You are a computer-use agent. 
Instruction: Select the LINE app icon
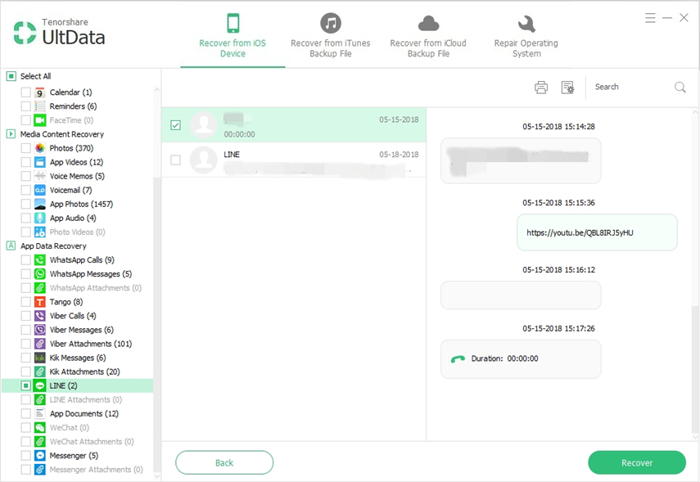40,385
